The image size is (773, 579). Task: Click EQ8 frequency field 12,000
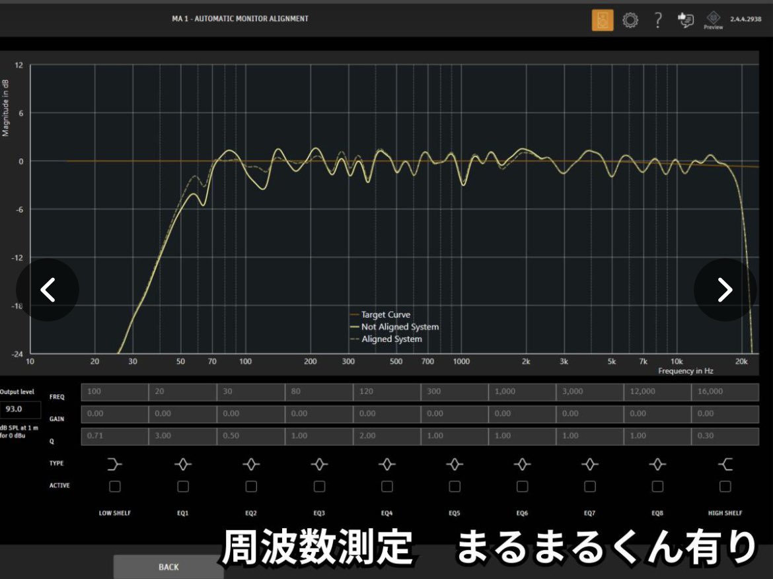(657, 392)
